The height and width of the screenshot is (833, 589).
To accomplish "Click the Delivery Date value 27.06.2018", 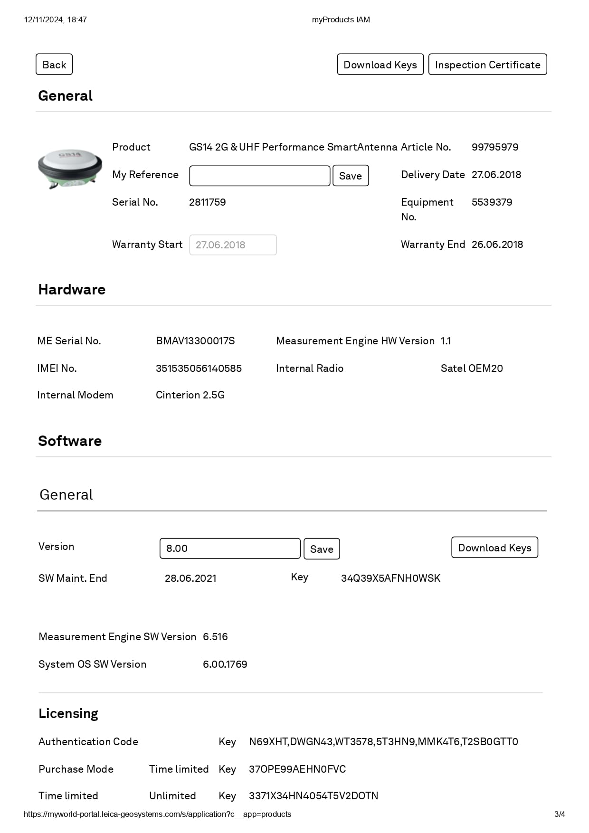I will click(x=496, y=175).
